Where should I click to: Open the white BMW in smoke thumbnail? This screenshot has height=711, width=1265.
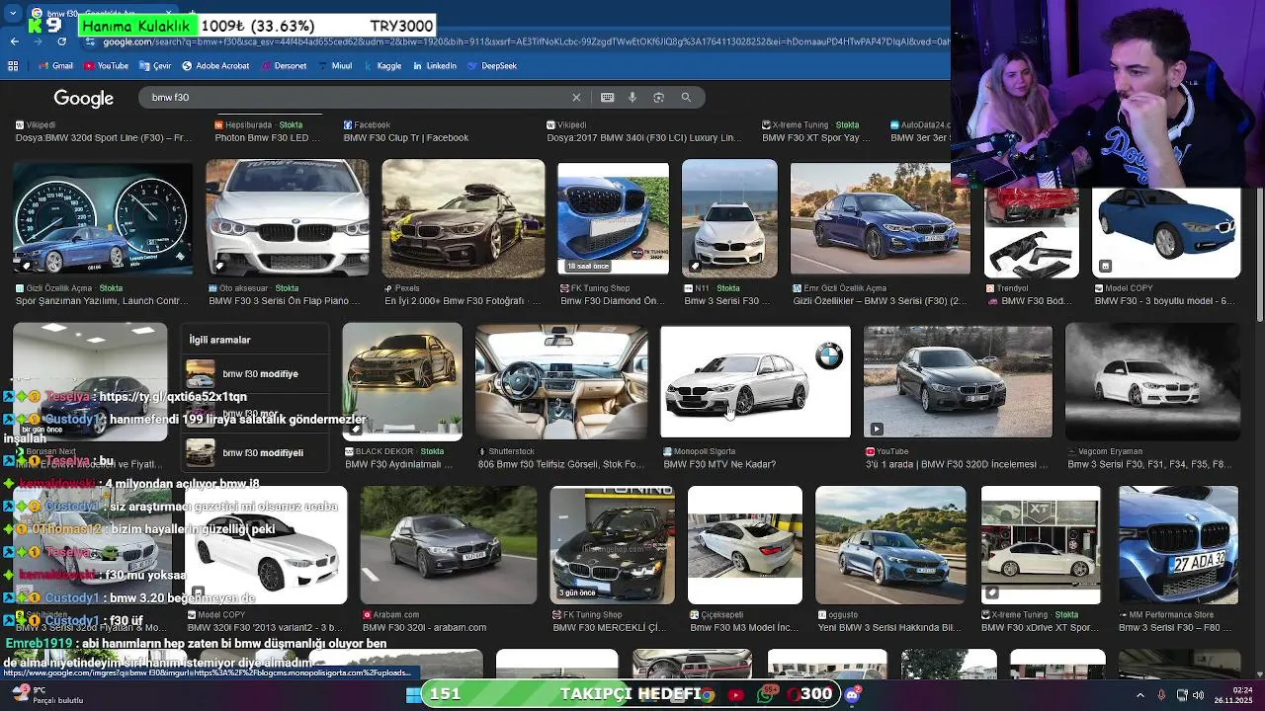click(1152, 381)
